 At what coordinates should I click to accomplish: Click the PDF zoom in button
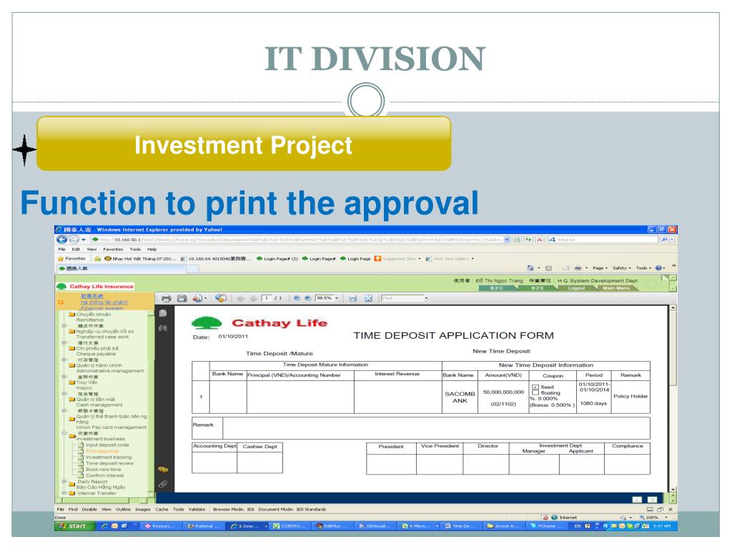tap(307, 298)
